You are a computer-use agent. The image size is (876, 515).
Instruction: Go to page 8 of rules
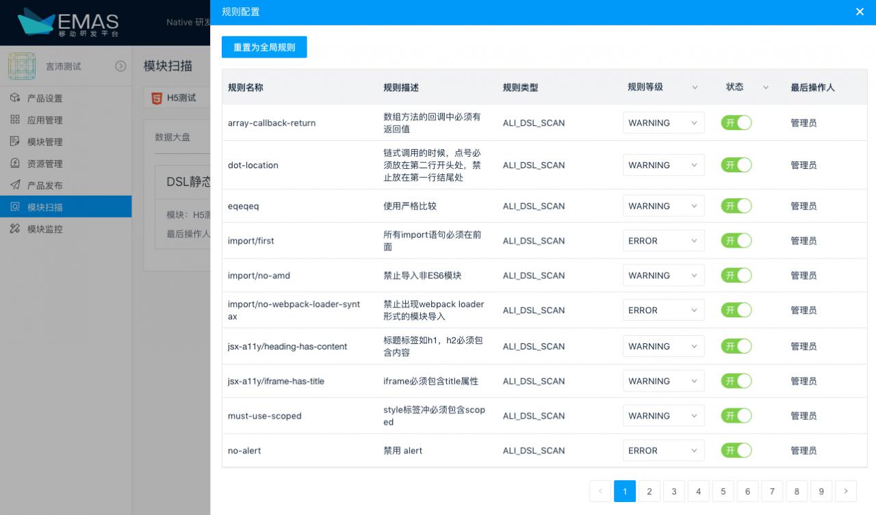(797, 491)
